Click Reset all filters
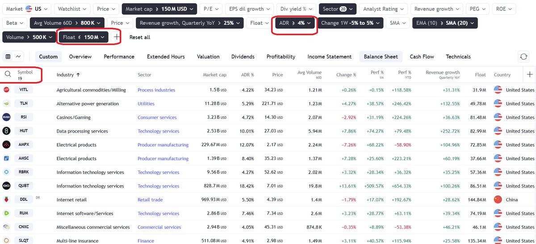 click(140, 37)
